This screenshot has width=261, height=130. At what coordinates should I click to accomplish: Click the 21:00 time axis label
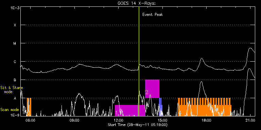point(251,120)
